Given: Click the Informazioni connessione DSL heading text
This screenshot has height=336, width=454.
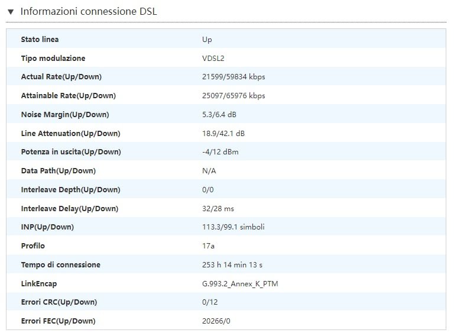Looking at the screenshot, I should click(x=89, y=12).
